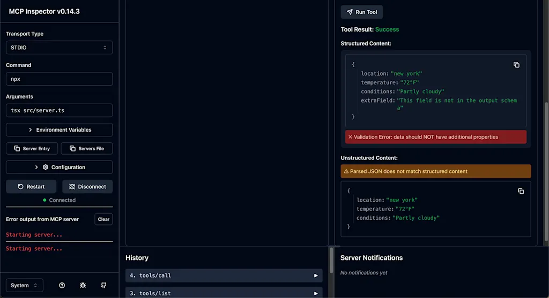Open the GitHub repository icon

[x=103, y=285]
